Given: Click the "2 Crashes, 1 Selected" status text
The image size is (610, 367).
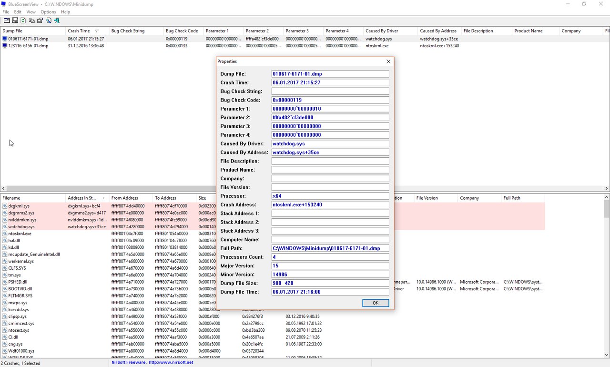Looking at the screenshot, I should [x=21, y=363].
